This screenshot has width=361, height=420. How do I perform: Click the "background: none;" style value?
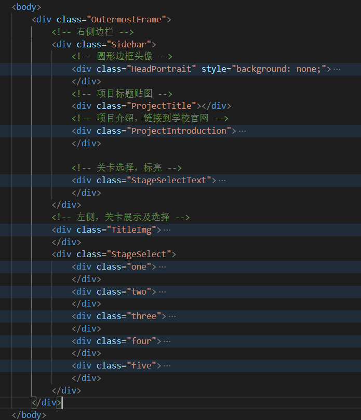[x=279, y=69]
